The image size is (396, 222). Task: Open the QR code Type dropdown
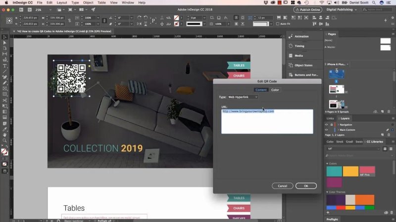(243, 97)
